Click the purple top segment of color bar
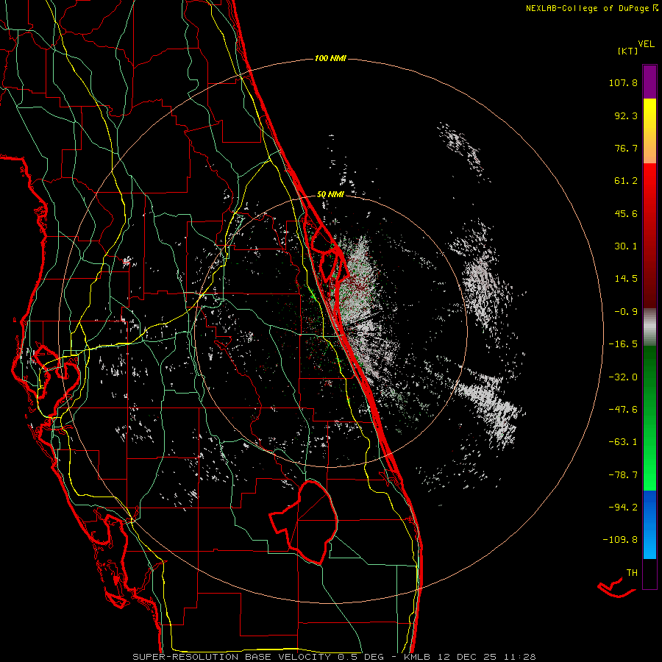662x662 pixels. click(x=649, y=82)
